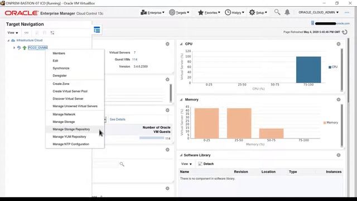Sort by Name column in Software Library
The height and width of the screenshot is (201, 357).
point(185,172)
